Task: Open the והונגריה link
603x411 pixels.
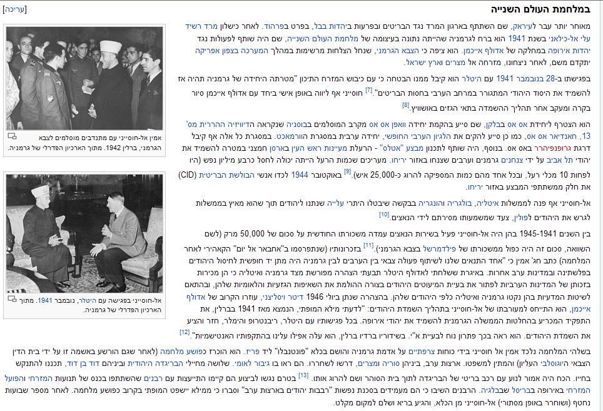Action: click(431, 203)
